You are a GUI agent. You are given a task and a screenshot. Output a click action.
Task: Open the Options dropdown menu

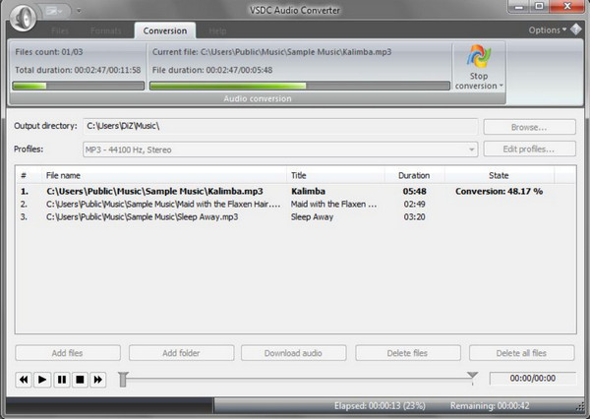[548, 30]
